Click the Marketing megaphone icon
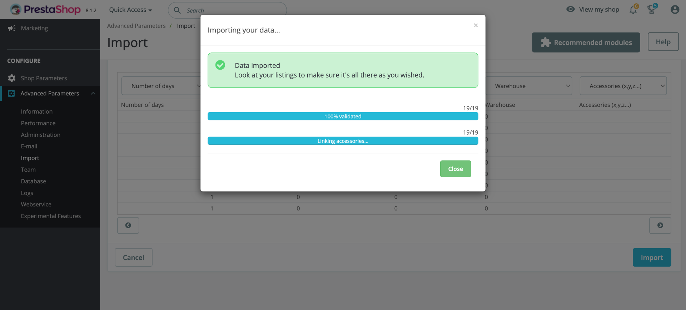 click(x=11, y=28)
